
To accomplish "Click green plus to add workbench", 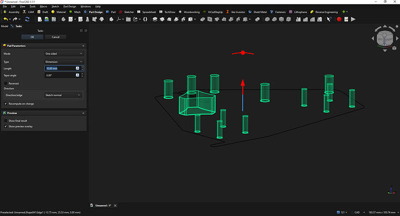I will [344, 12].
